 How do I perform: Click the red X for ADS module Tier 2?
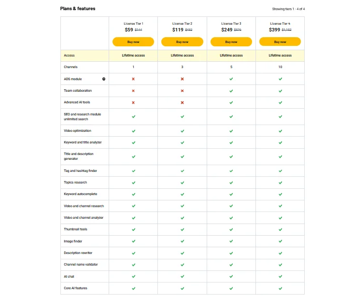click(183, 79)
